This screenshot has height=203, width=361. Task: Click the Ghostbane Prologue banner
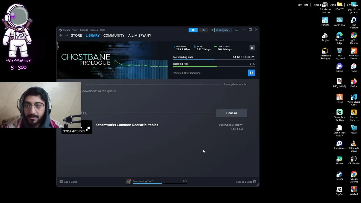click(x=112, y=60)
